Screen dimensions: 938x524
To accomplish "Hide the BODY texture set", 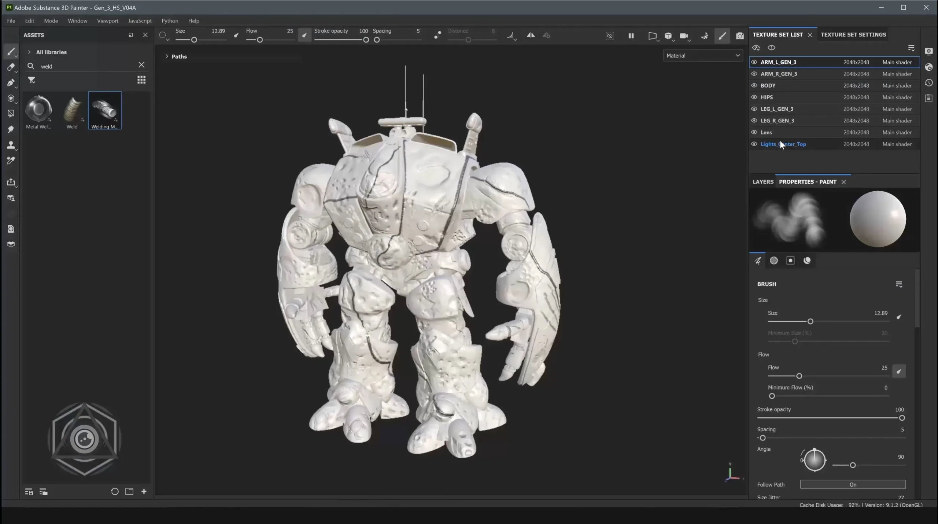I will [754, 85].
